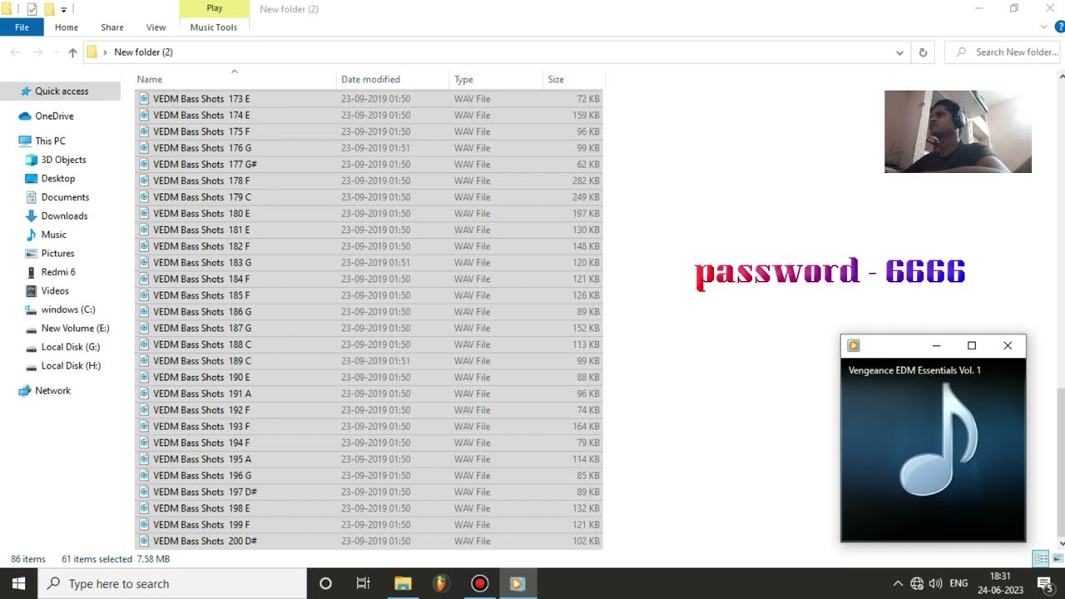Screen dimensions: 1065x599
Task: Click the red record taskbar icon
Action: pyautogui.click(x=479, y=583)
